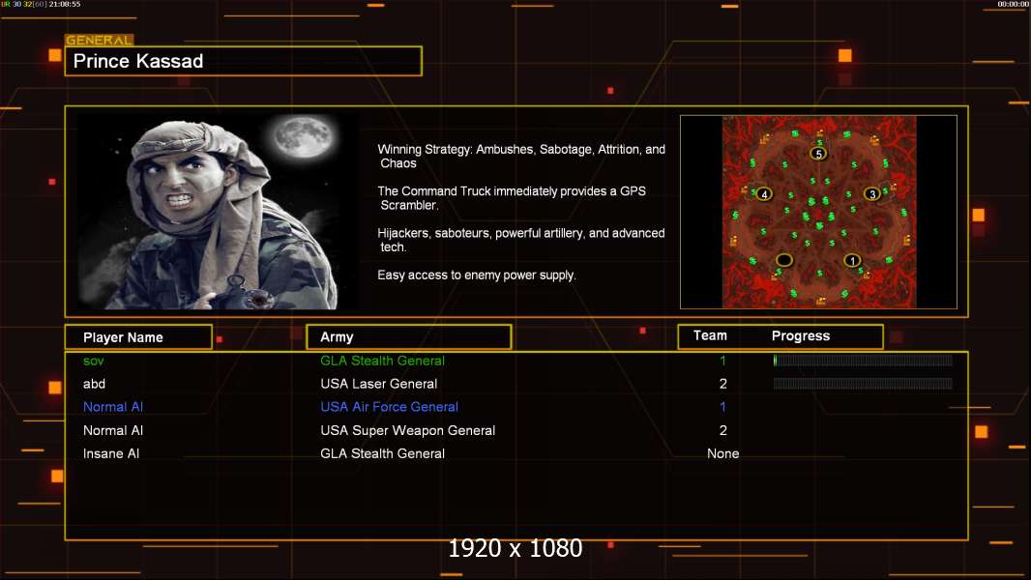Pick start position 3 on the minimap
The width and height of the screenshot is (1031, 580).
pyautogui.click(x=872, y=194)
